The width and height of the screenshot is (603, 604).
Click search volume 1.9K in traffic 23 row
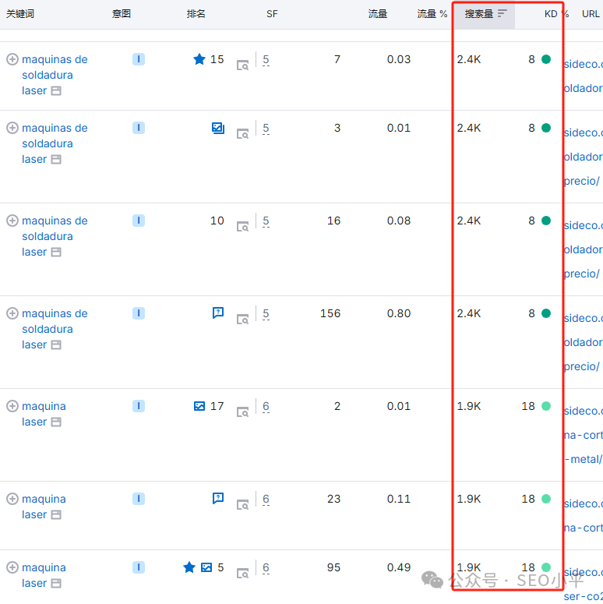tap(469, 499)
